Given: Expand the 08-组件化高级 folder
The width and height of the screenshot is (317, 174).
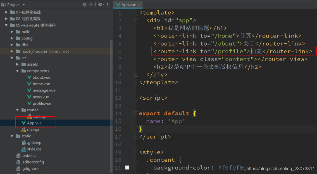Looking at the screenshot, I should (6, 19).
